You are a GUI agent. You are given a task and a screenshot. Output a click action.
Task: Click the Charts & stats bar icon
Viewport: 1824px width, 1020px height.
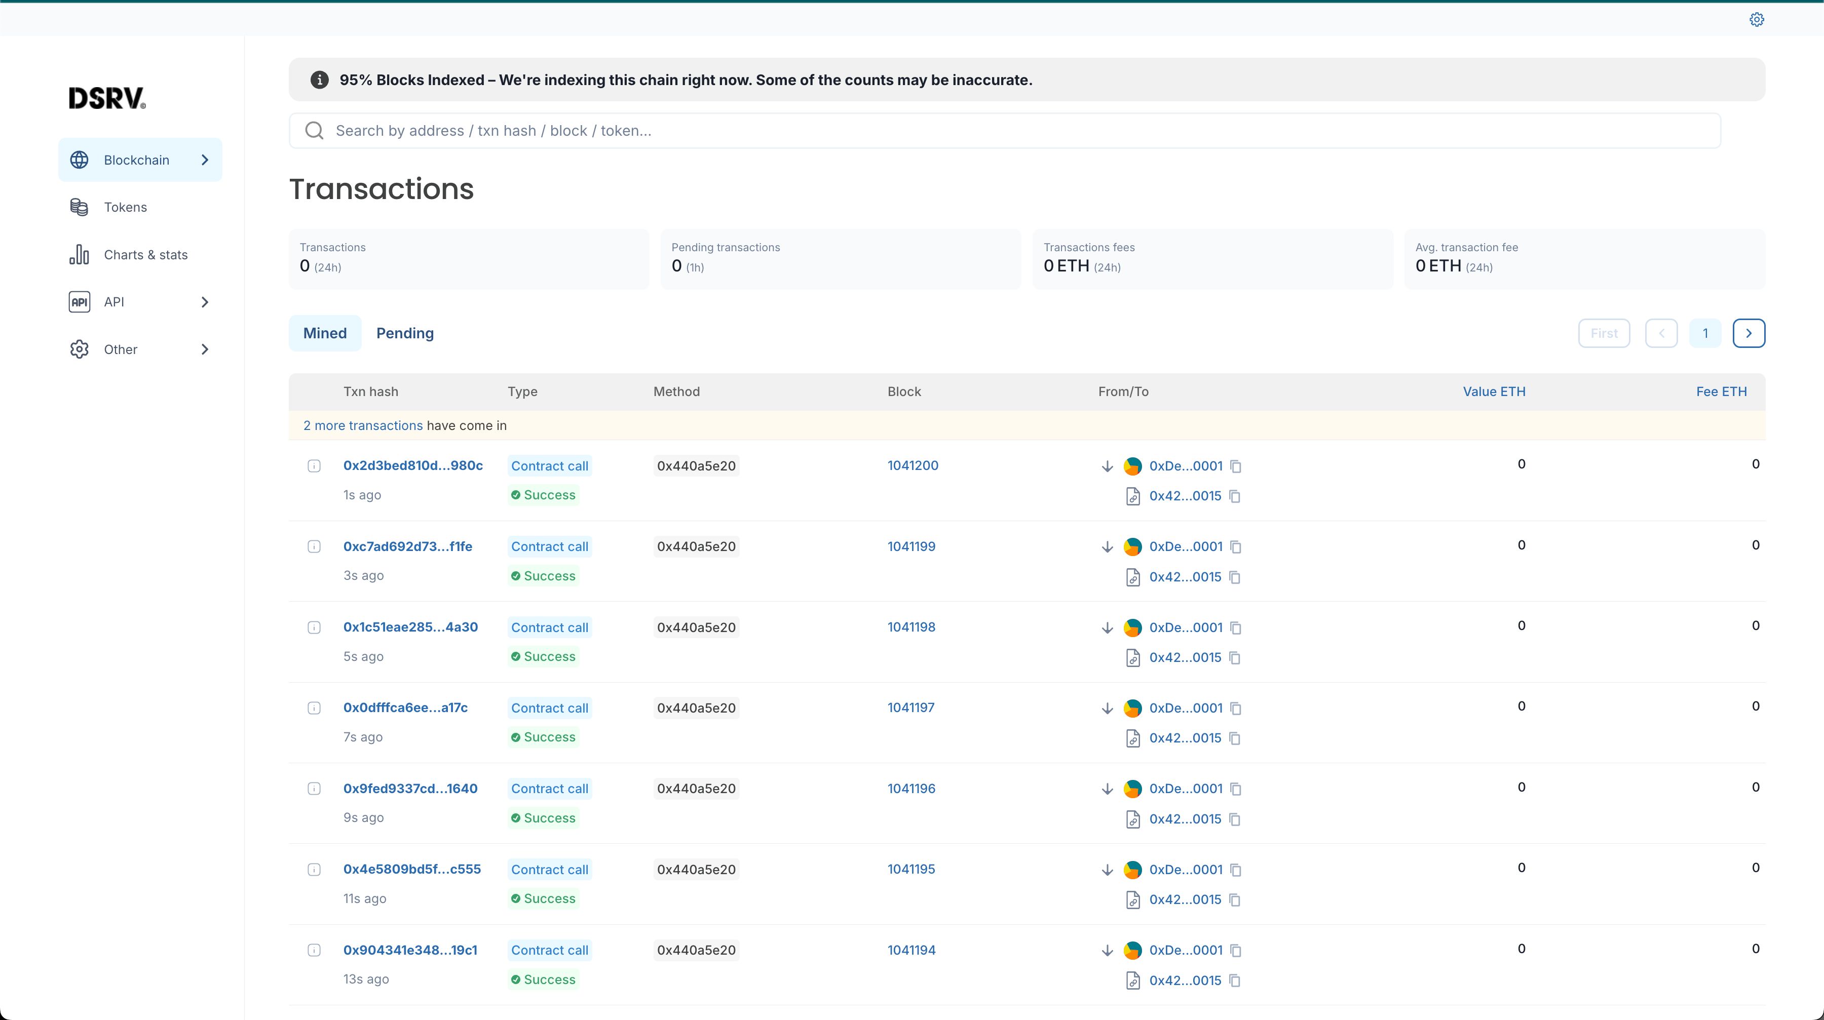80,255
